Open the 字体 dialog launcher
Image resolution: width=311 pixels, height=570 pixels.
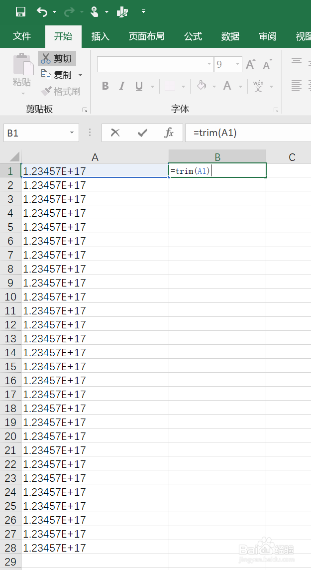point(276,110)
